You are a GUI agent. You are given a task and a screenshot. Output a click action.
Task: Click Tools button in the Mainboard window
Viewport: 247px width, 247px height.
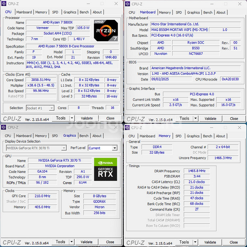184,119
